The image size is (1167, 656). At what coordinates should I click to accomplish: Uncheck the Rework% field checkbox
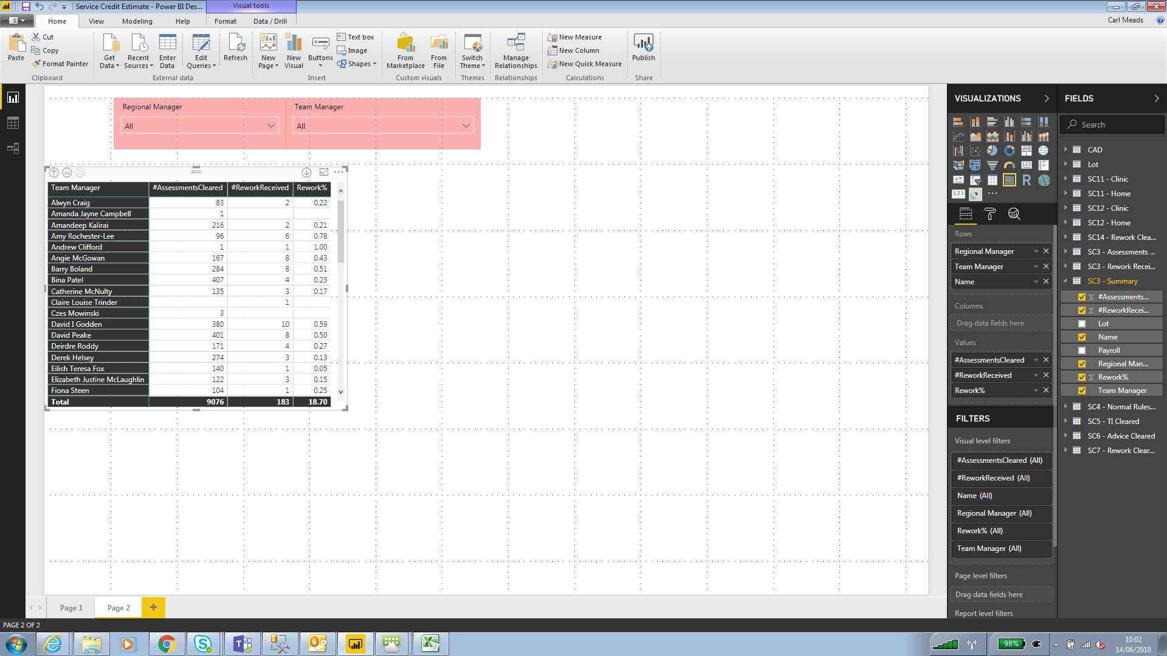1082,377
